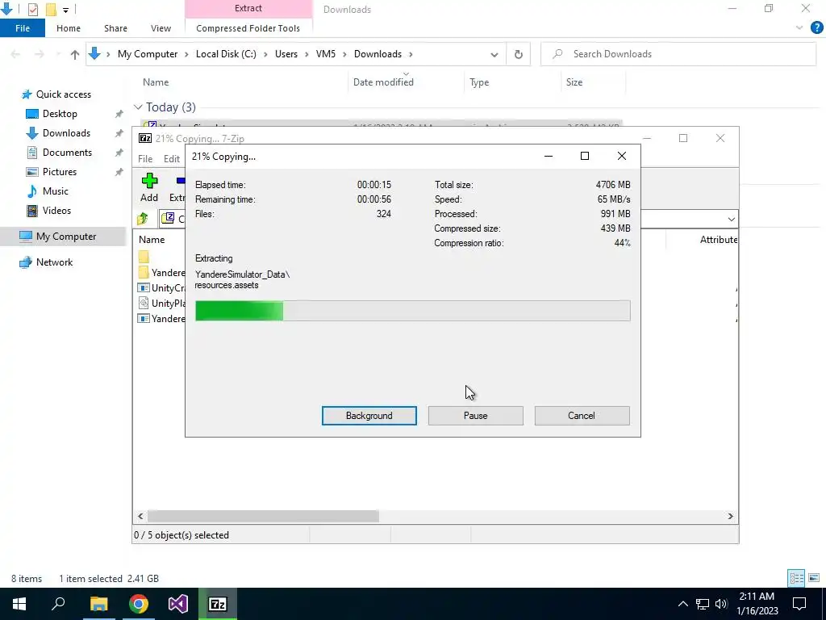The width and height of the screenshot is (826, 620).
Task: Click the 7-Zip scroll left arrow
Action: coord(140,516)
